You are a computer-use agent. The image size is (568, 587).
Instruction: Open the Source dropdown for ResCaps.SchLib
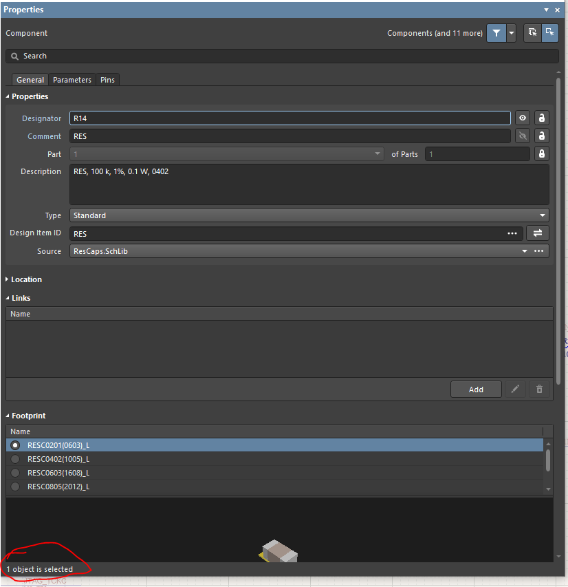[525, 250]
